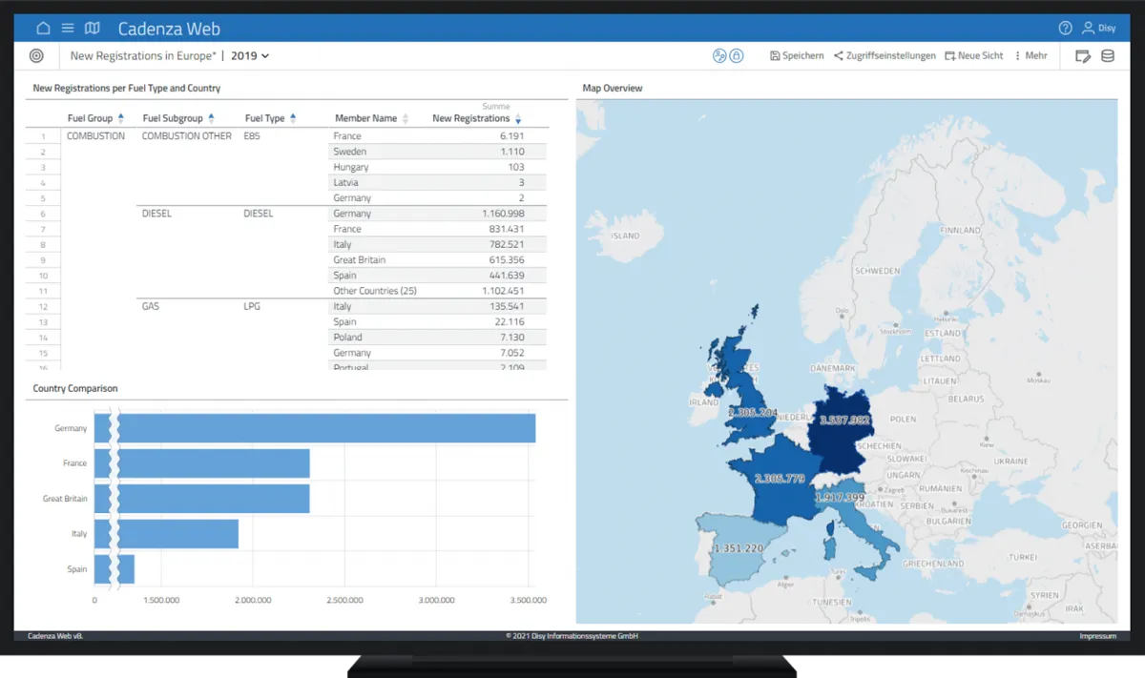The width and height of the screenshot is (1145, 678).
Task: Toggle sort on Fuel Group column
Action: (x=120, y=118)
